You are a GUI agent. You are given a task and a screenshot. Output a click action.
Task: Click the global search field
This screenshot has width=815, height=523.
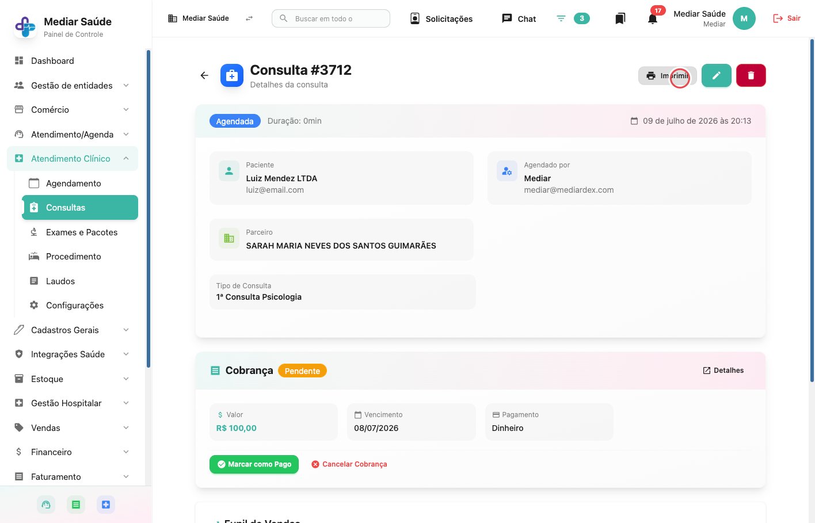click(x=331, y=18)
